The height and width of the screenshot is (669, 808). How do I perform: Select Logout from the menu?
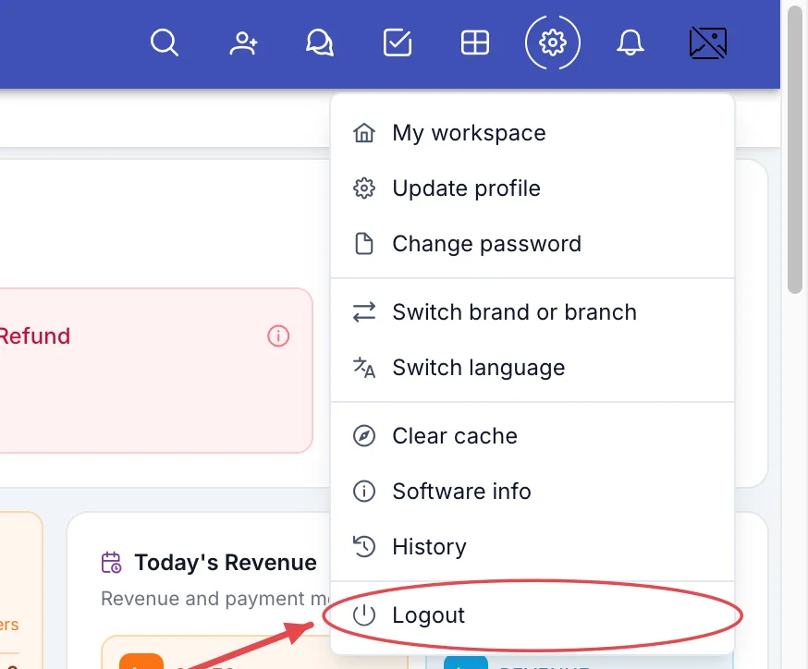[533, 614]
